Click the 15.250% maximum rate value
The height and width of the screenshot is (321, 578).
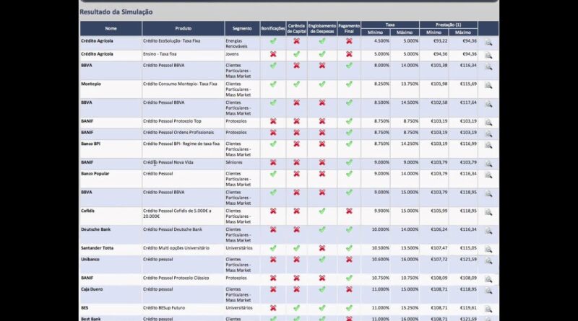410,308
